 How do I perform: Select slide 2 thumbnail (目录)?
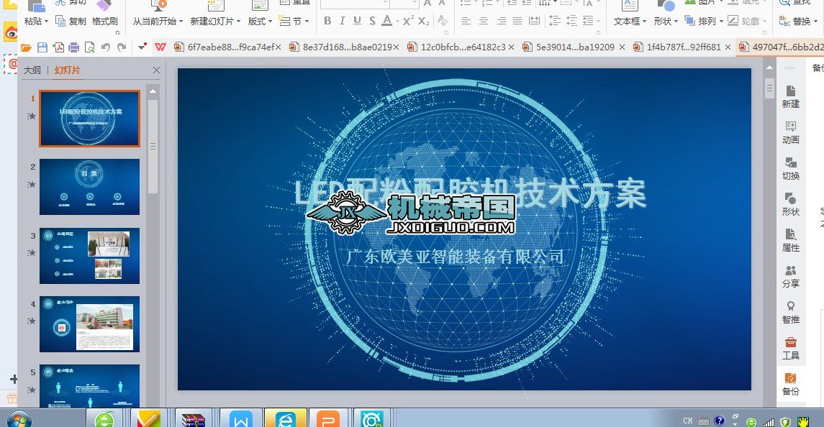(x=89, y=187)
